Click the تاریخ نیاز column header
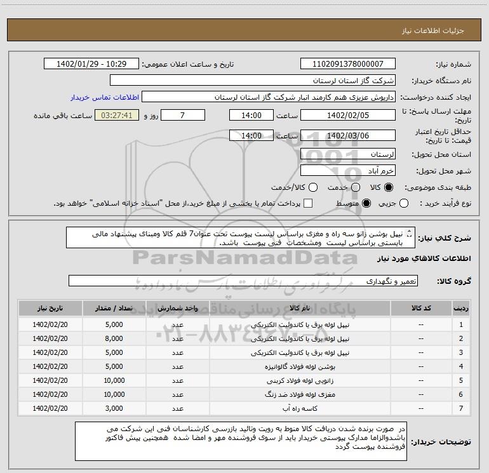Viewport: 489px width, 473px height. (50, 309)
